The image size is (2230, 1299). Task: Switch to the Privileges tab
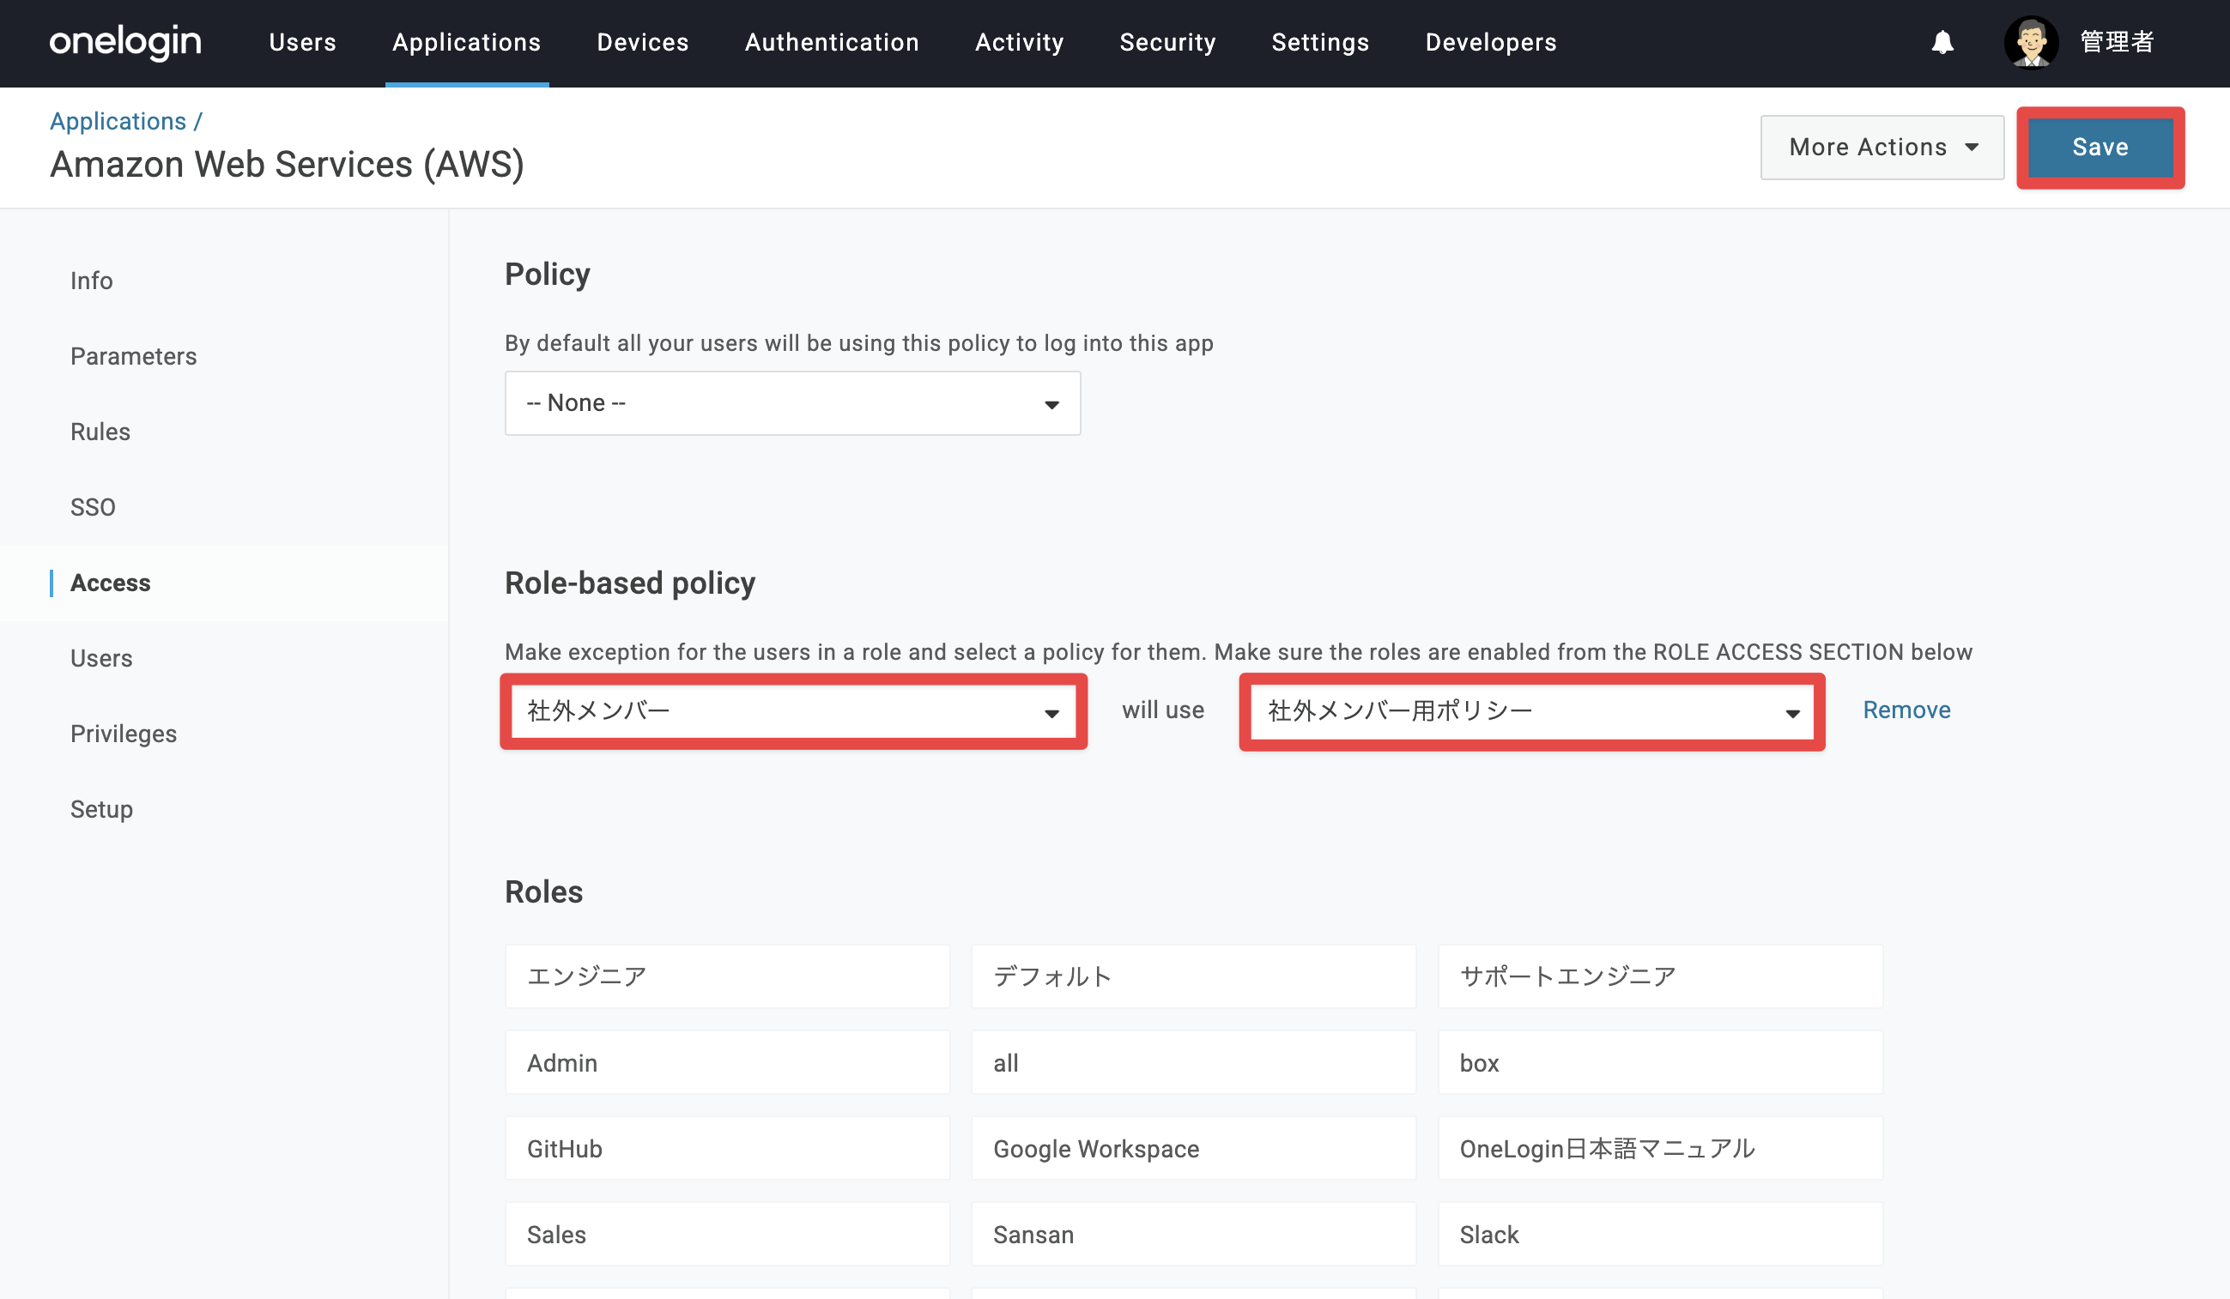click(124, 734)
